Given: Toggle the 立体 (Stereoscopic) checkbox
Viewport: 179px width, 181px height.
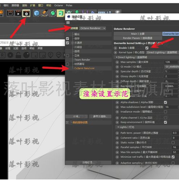Looking at the screenshot, I should pos(67,56).
